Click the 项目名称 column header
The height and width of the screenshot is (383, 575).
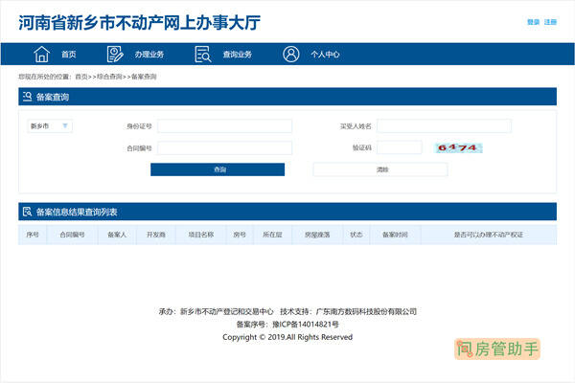(x=201, y=235)
